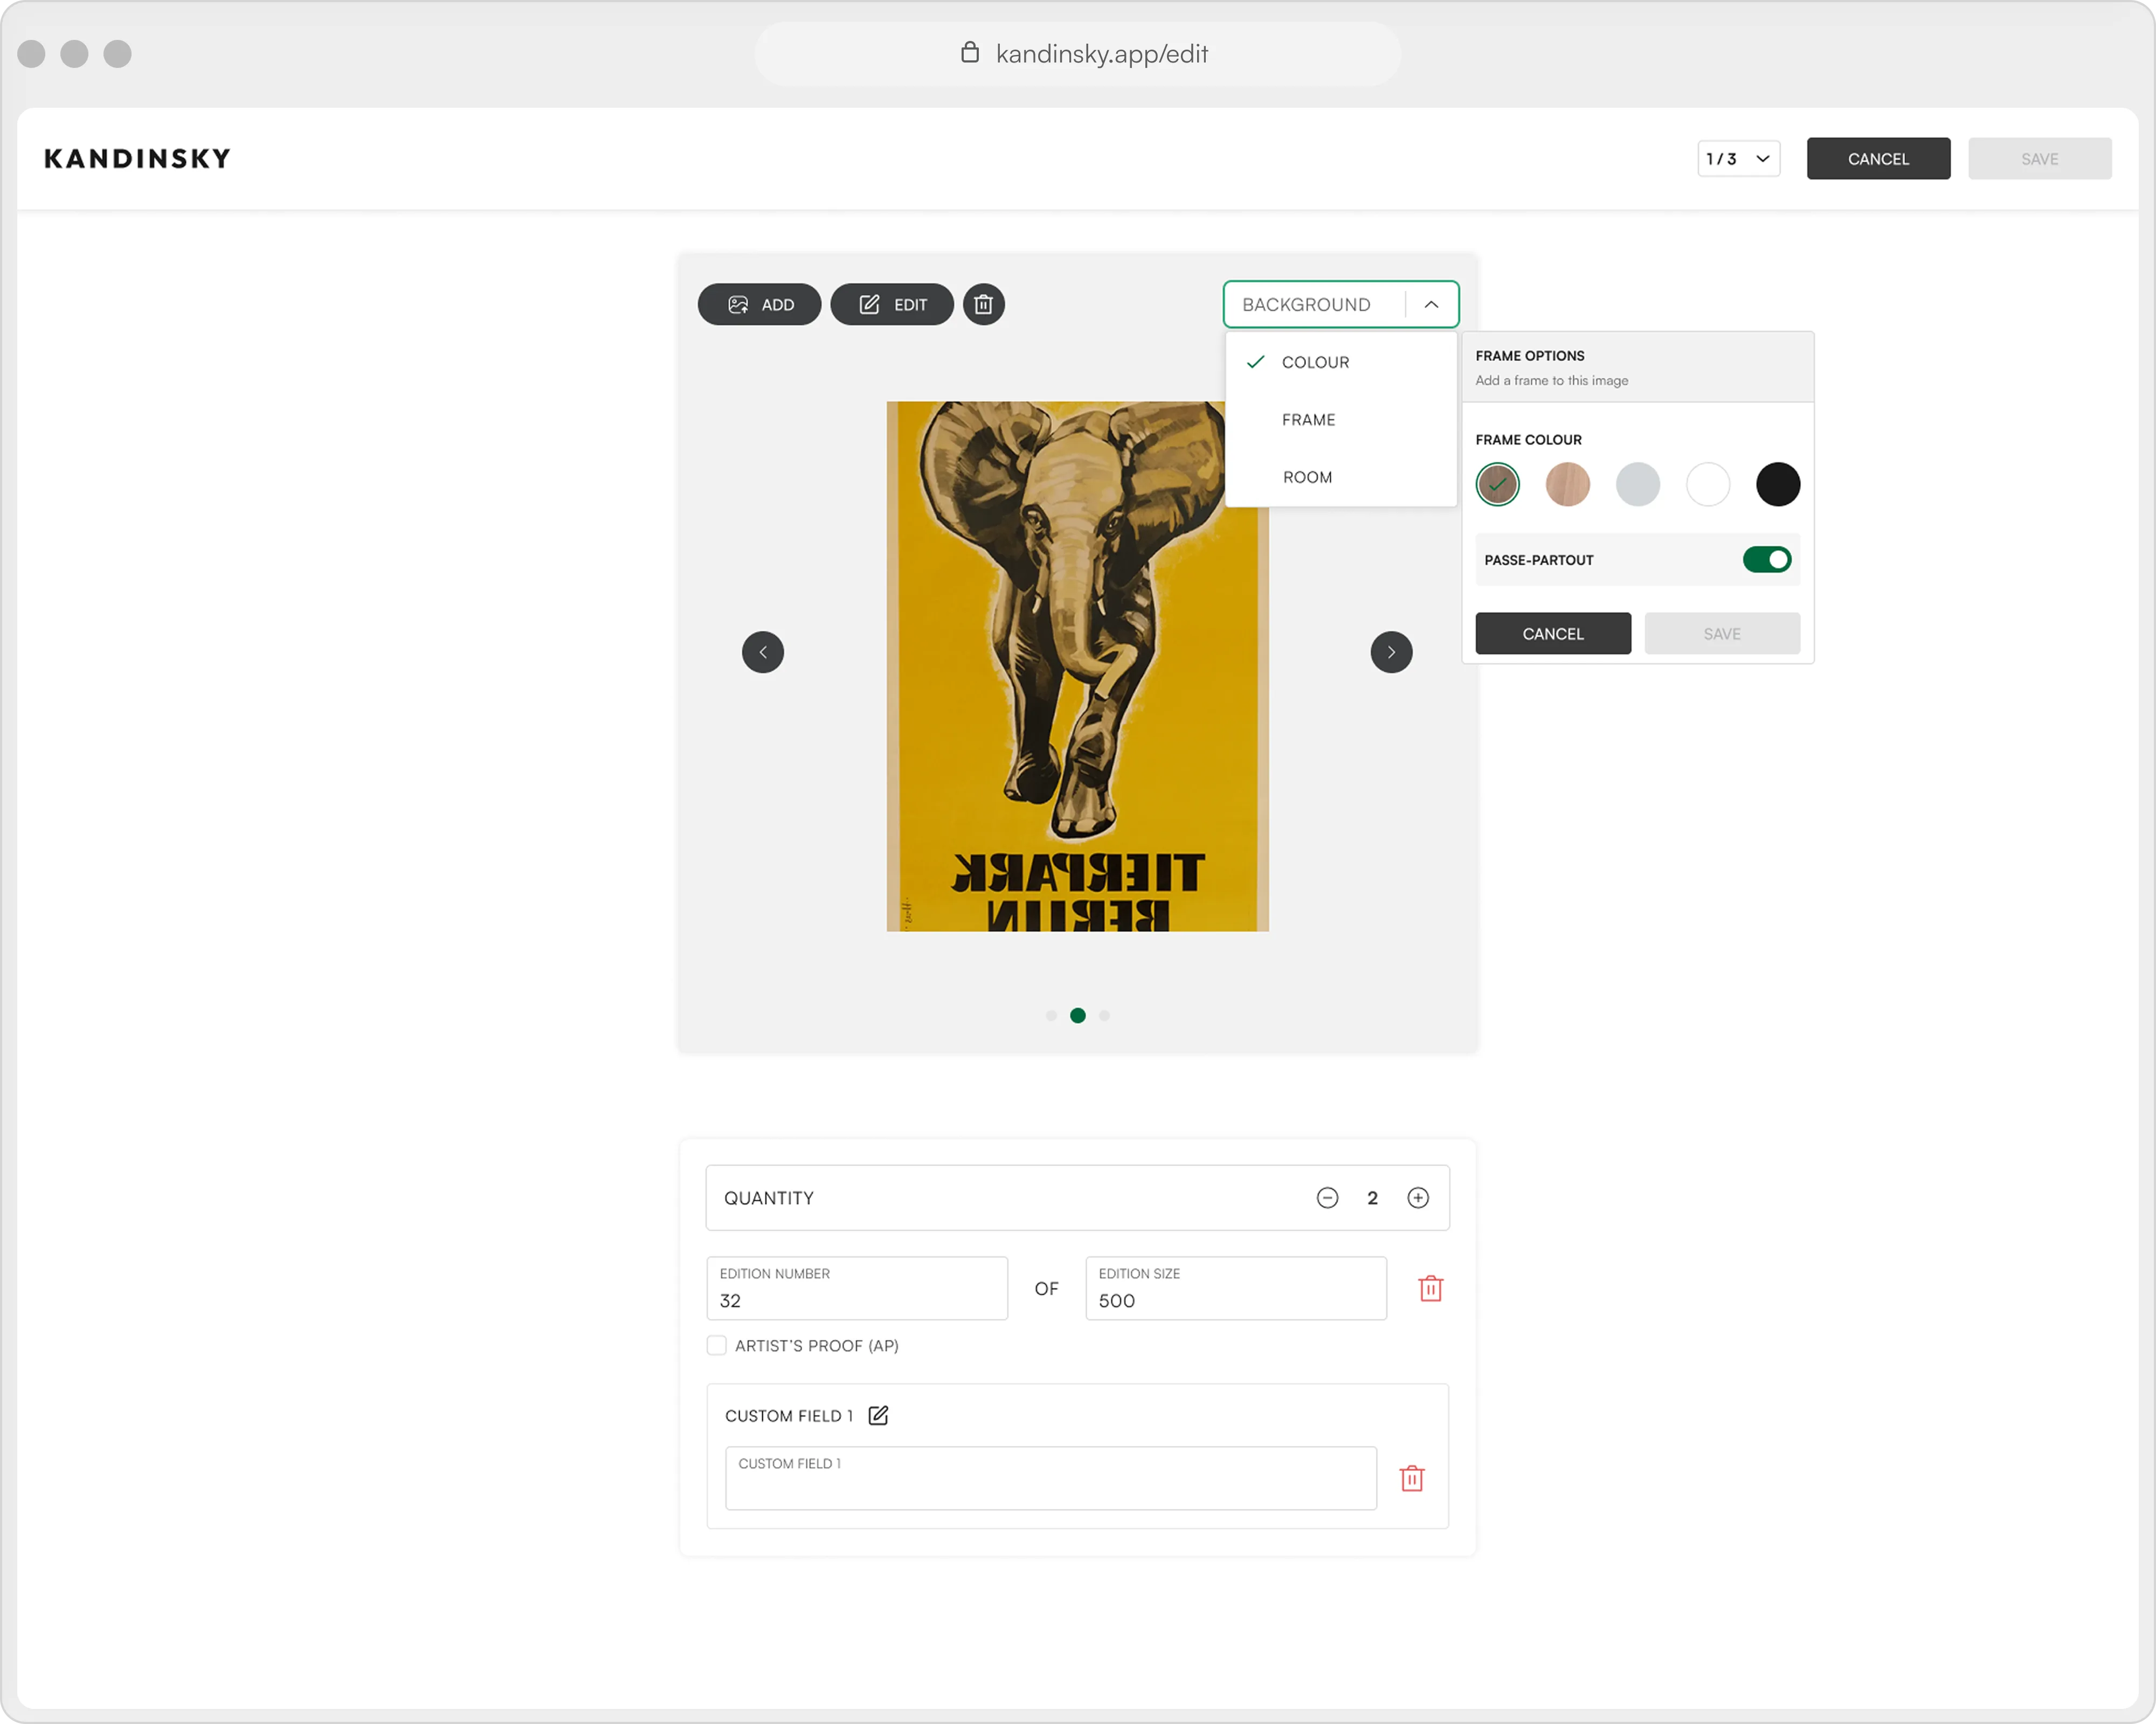Screen dimensions: 2156x1724
Task: Click the quantity value 2
Action: (x=1372, y=1197)
